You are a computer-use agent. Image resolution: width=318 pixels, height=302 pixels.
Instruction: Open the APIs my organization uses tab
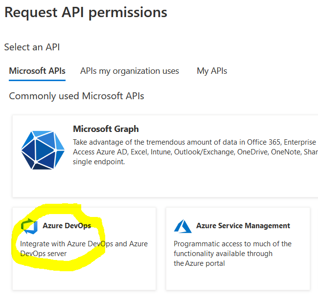coord(130,71)
